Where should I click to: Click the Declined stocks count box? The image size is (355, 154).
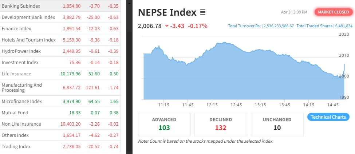click(x=221, y=124)
